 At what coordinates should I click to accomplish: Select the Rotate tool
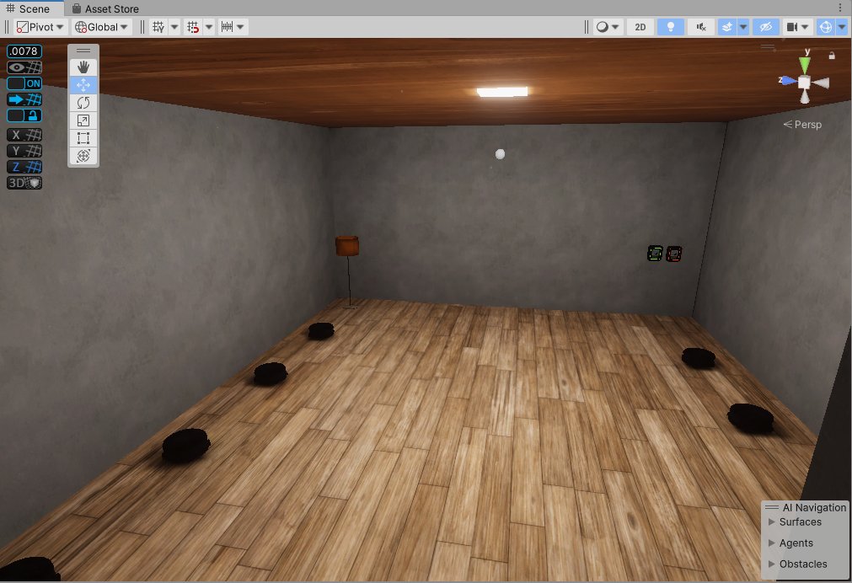83,103
